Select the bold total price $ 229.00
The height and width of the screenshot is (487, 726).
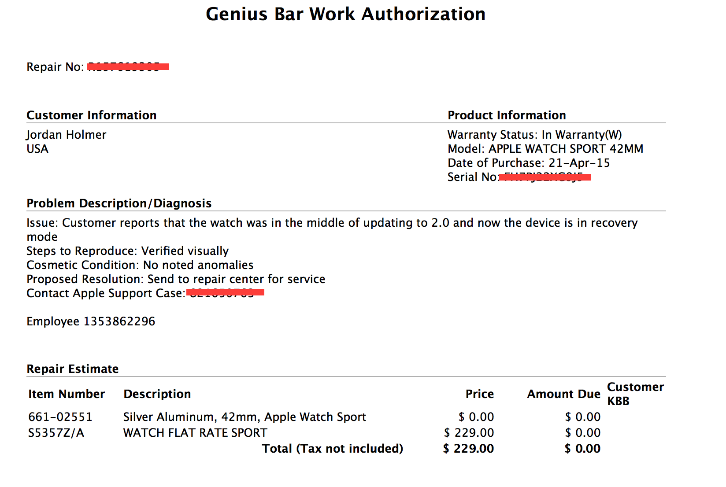click(x=468, y=449)
